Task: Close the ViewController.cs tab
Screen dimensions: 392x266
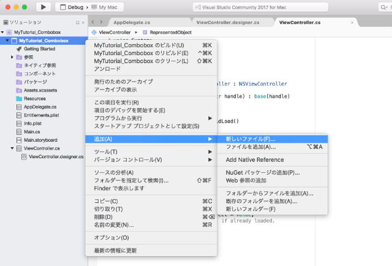Action: (x=352, y=23)
